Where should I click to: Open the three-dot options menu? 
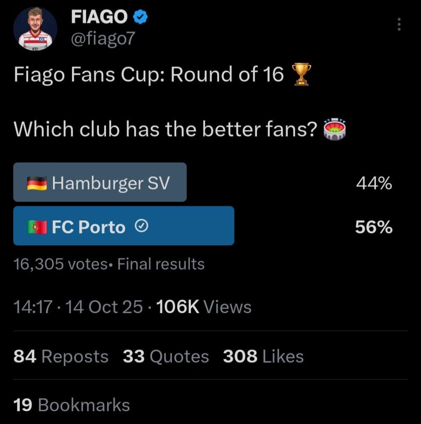point(399,25)
